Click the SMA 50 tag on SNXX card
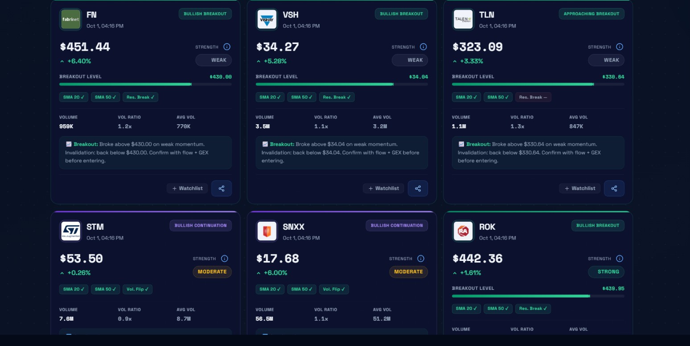This screenshot has width=690, height=346. click(x=302, y=289)
